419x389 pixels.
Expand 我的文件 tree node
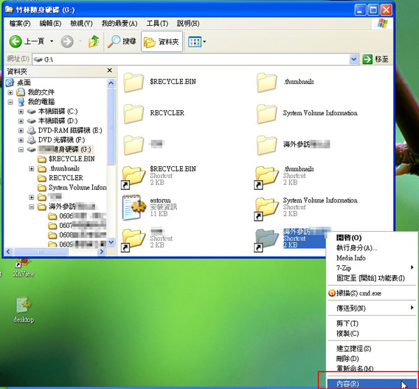tap(10, 92)
